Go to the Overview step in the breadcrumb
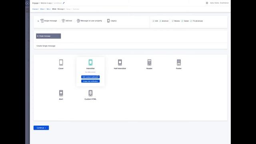 click(76, 9)
